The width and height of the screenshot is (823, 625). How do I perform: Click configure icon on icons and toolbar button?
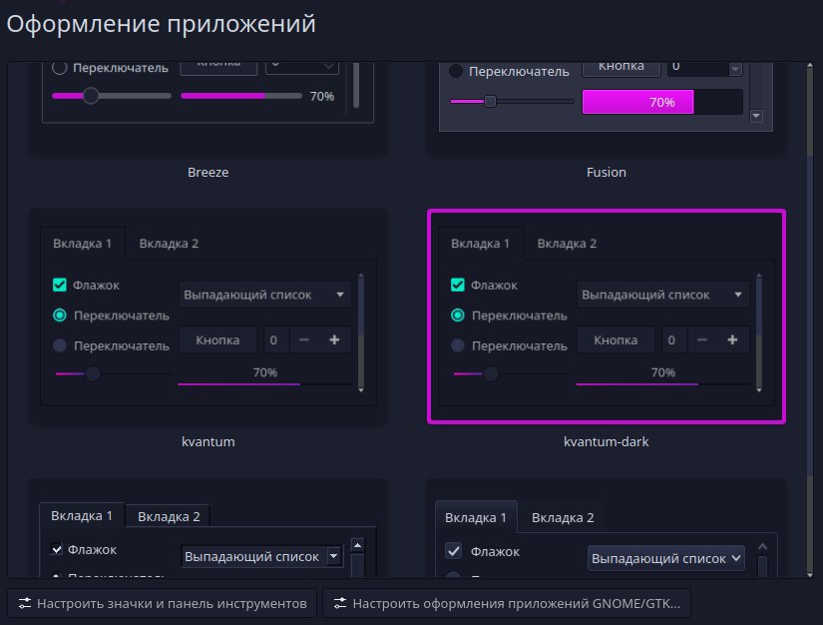click(x=25, y=603)
